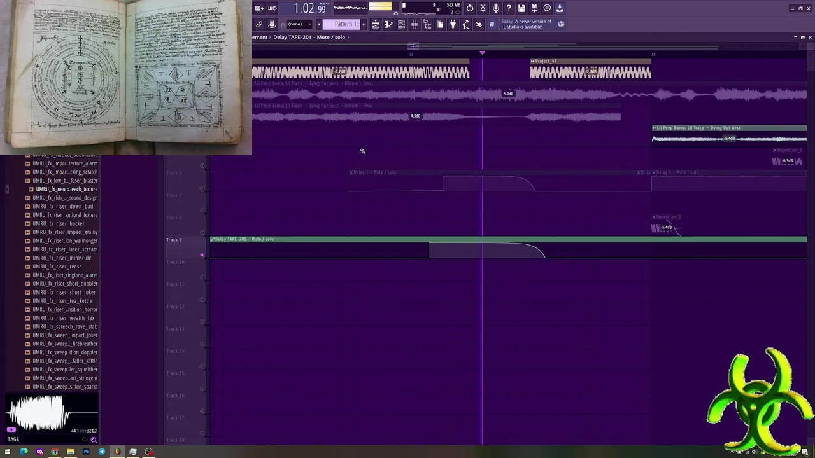Click the CPU and memory usage panel

click(432, 8)
